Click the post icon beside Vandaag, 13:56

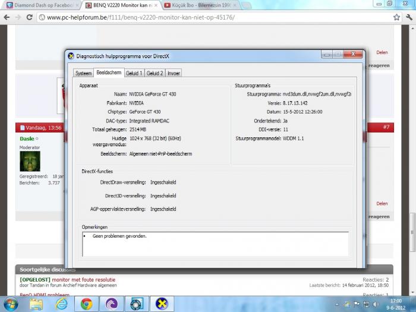(x=23, y=128)
